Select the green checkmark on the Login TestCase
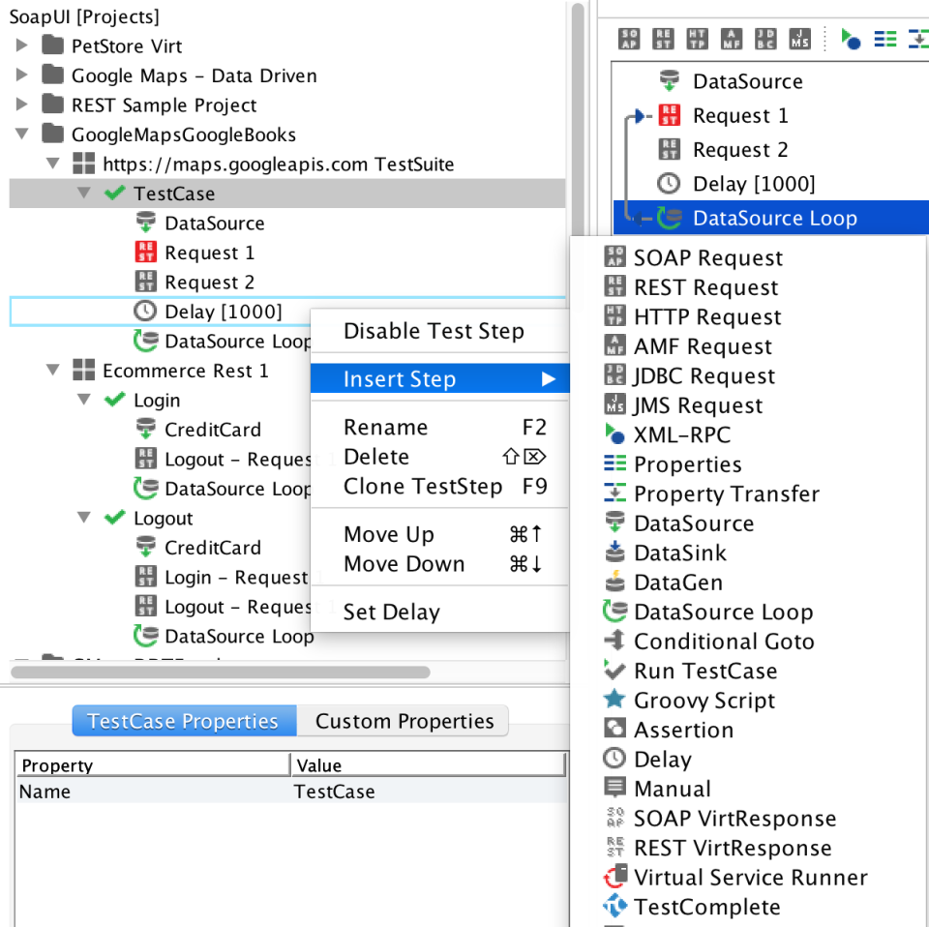This screenshot has width=929, height=927. [x=113, y=400]
